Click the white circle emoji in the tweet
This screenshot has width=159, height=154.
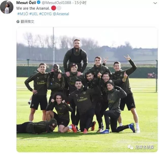[x=59, y=8]
